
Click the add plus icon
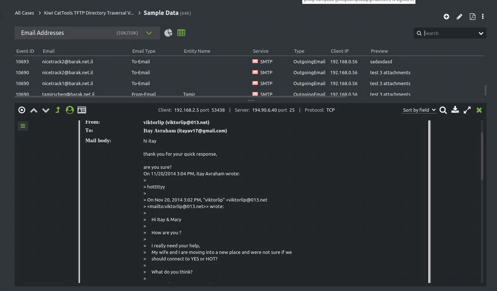pos(446,16)
